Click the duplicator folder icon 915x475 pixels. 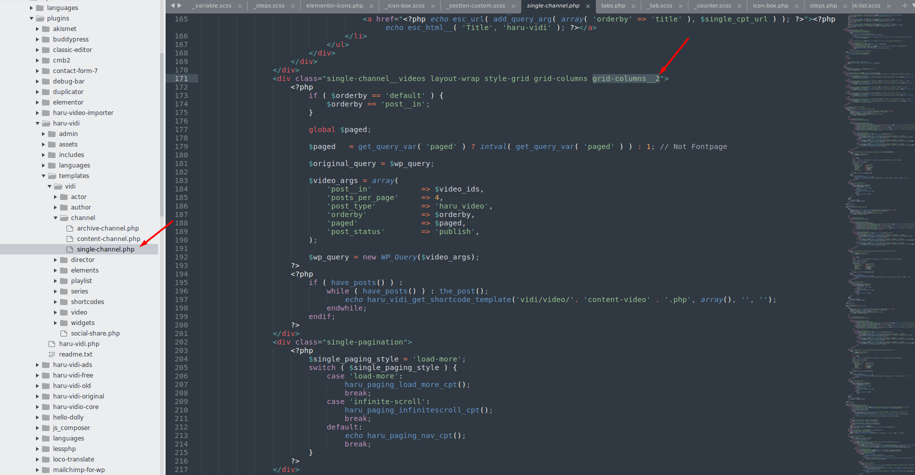pos(46,92)
